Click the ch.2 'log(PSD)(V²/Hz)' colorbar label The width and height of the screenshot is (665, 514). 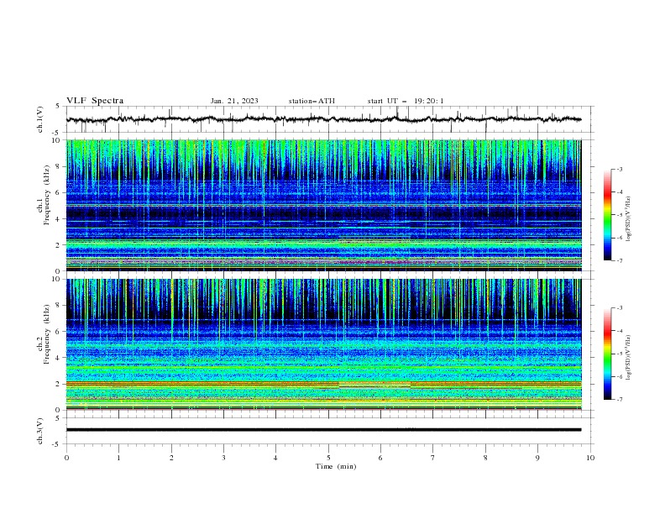[629, 357]
